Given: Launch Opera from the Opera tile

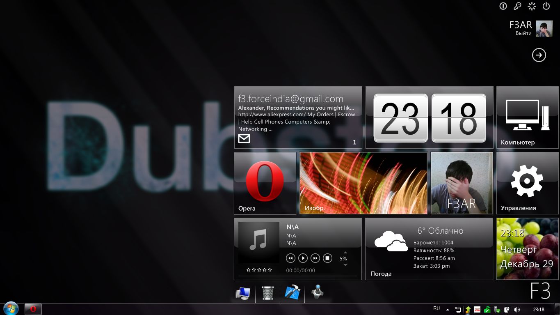Looking at the screenshot, I should pos(265,184).
